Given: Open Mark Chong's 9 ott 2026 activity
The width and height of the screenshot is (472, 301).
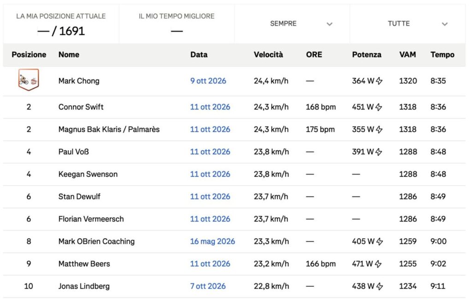Looking at the screenshot, I should [x=208, y=81].
